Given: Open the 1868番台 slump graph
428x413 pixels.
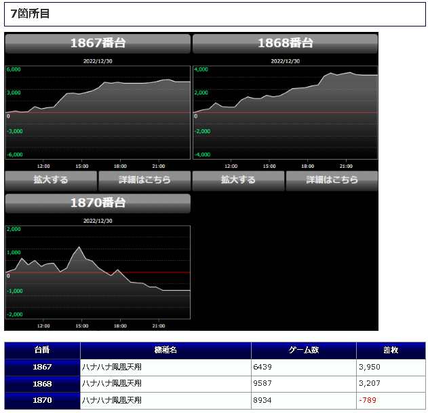Looking at the screenshot, I should click(286, 112).
